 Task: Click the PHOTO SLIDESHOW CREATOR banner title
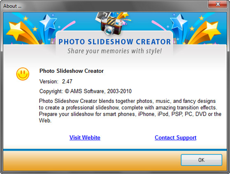coord(115,42)
